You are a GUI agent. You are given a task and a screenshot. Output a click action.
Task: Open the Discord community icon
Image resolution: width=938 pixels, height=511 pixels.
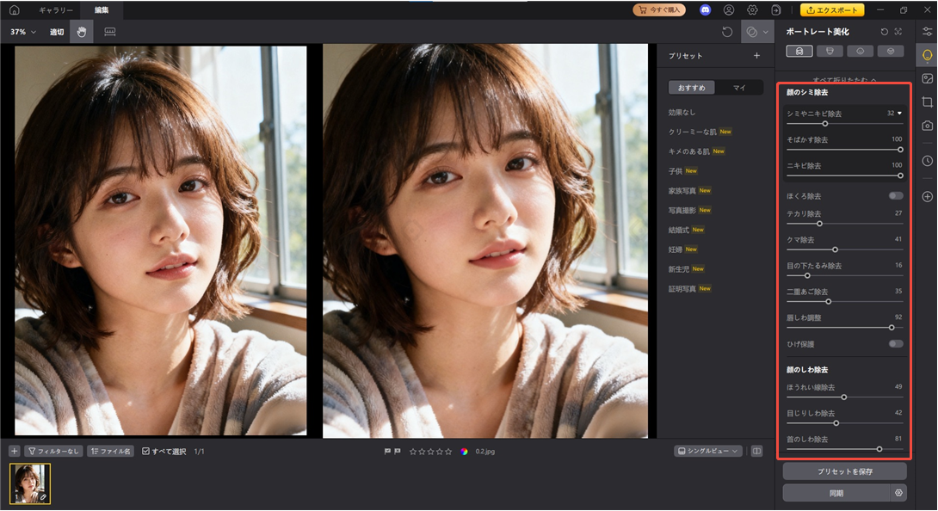706,10
